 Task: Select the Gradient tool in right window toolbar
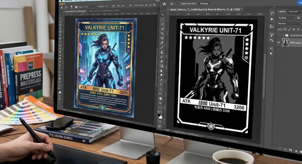pos(161,66)
